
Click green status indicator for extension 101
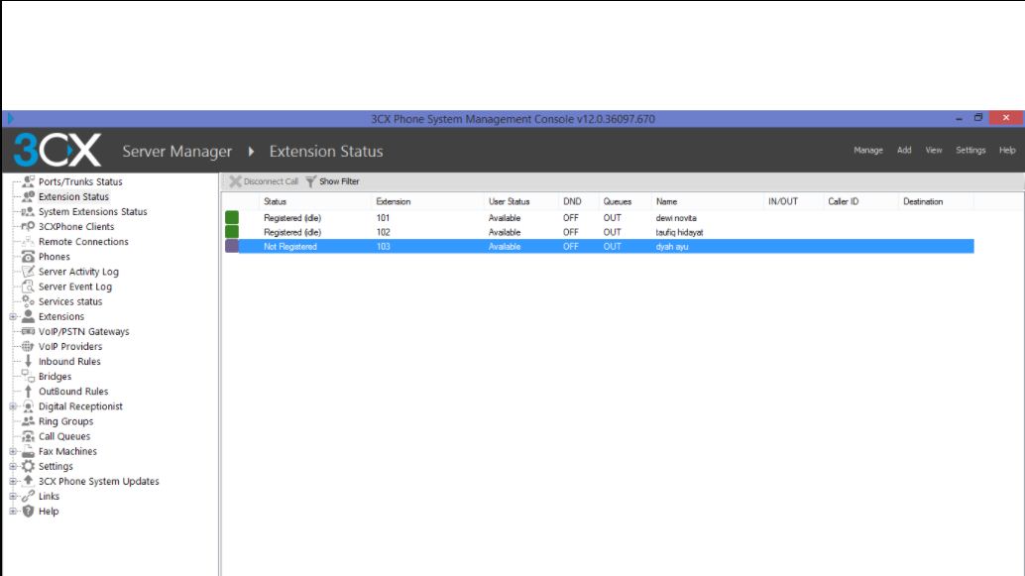coord(232,217)
